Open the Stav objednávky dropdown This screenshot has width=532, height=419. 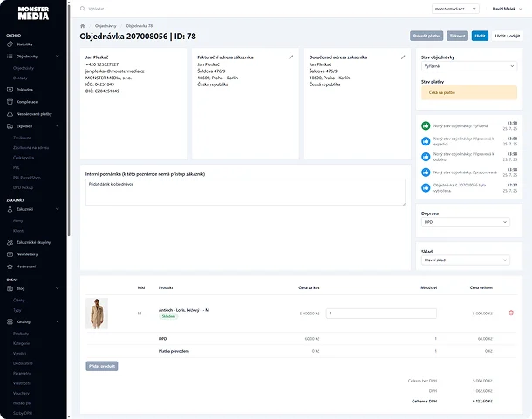(x=468, y=66)
